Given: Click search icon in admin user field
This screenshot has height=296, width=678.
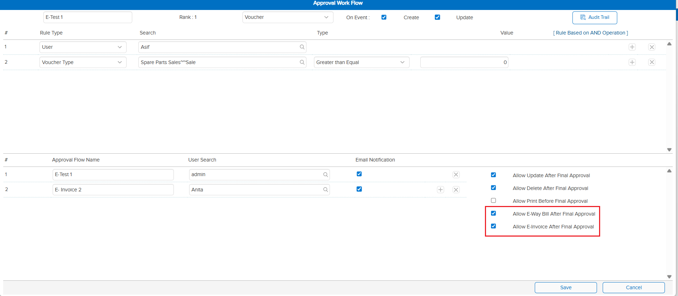Looking at the screenshot, I should (325, 175).
